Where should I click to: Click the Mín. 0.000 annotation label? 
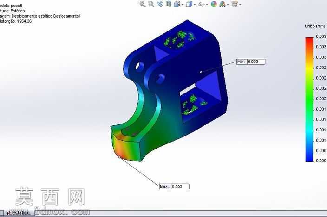(x=251, y=62)
